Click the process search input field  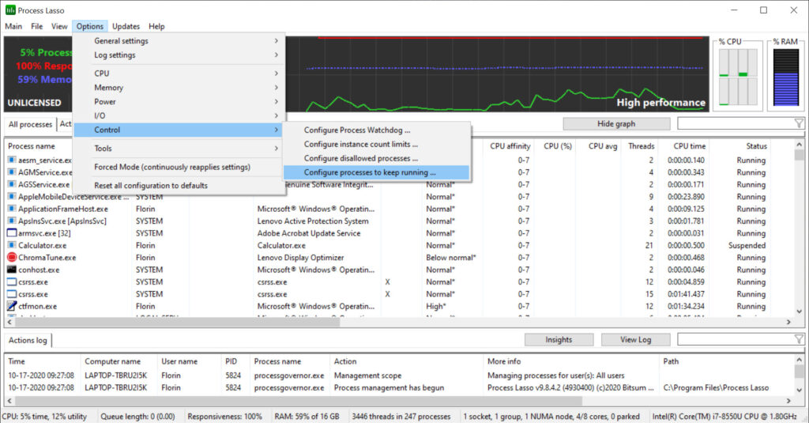pos(736,123)
